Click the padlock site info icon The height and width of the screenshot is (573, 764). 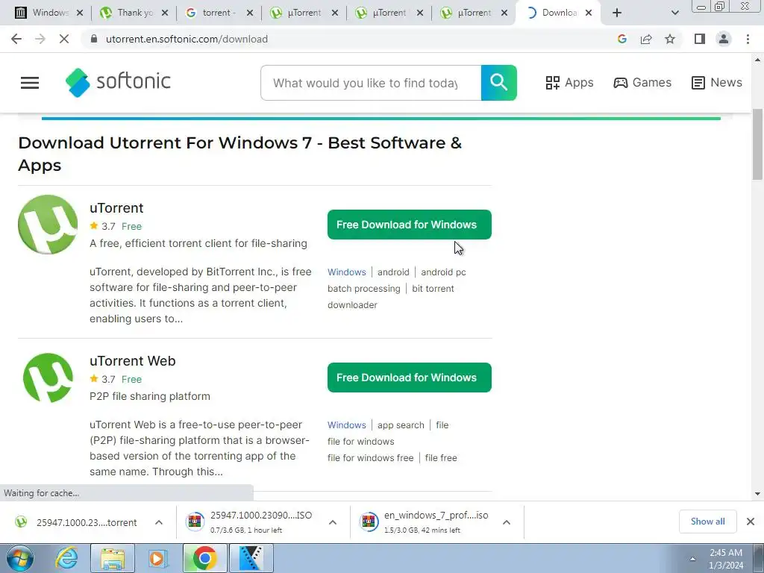pos(94,39)
